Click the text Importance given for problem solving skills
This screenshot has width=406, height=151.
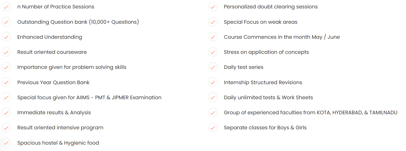(72, 67)
